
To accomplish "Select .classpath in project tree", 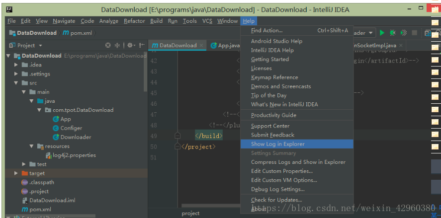I will pos(42,182).
